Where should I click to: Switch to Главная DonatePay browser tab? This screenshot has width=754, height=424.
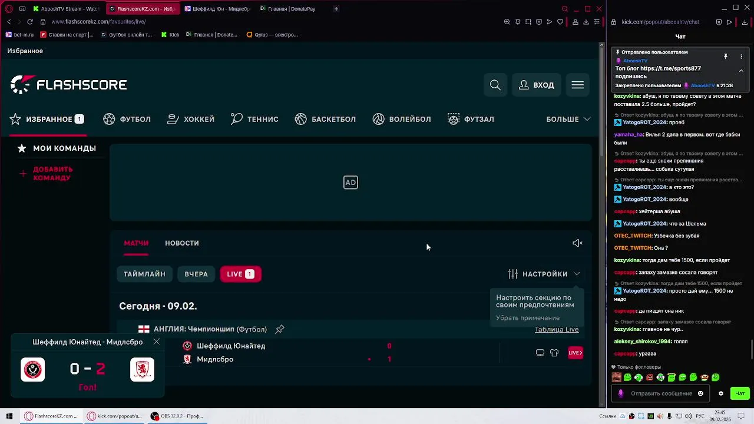point(292,9)
